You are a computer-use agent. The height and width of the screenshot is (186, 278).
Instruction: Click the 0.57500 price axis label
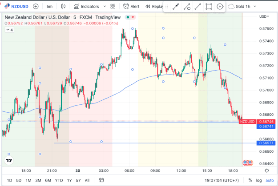coord(266,29)
